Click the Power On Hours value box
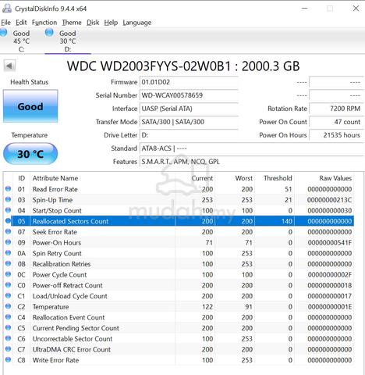The image size is (365, 375). tap(336, 135)
